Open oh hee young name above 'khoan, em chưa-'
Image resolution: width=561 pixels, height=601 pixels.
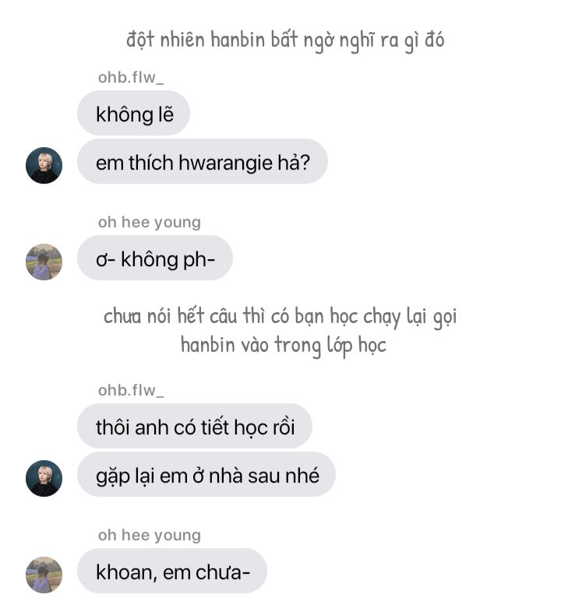(150, 535)
